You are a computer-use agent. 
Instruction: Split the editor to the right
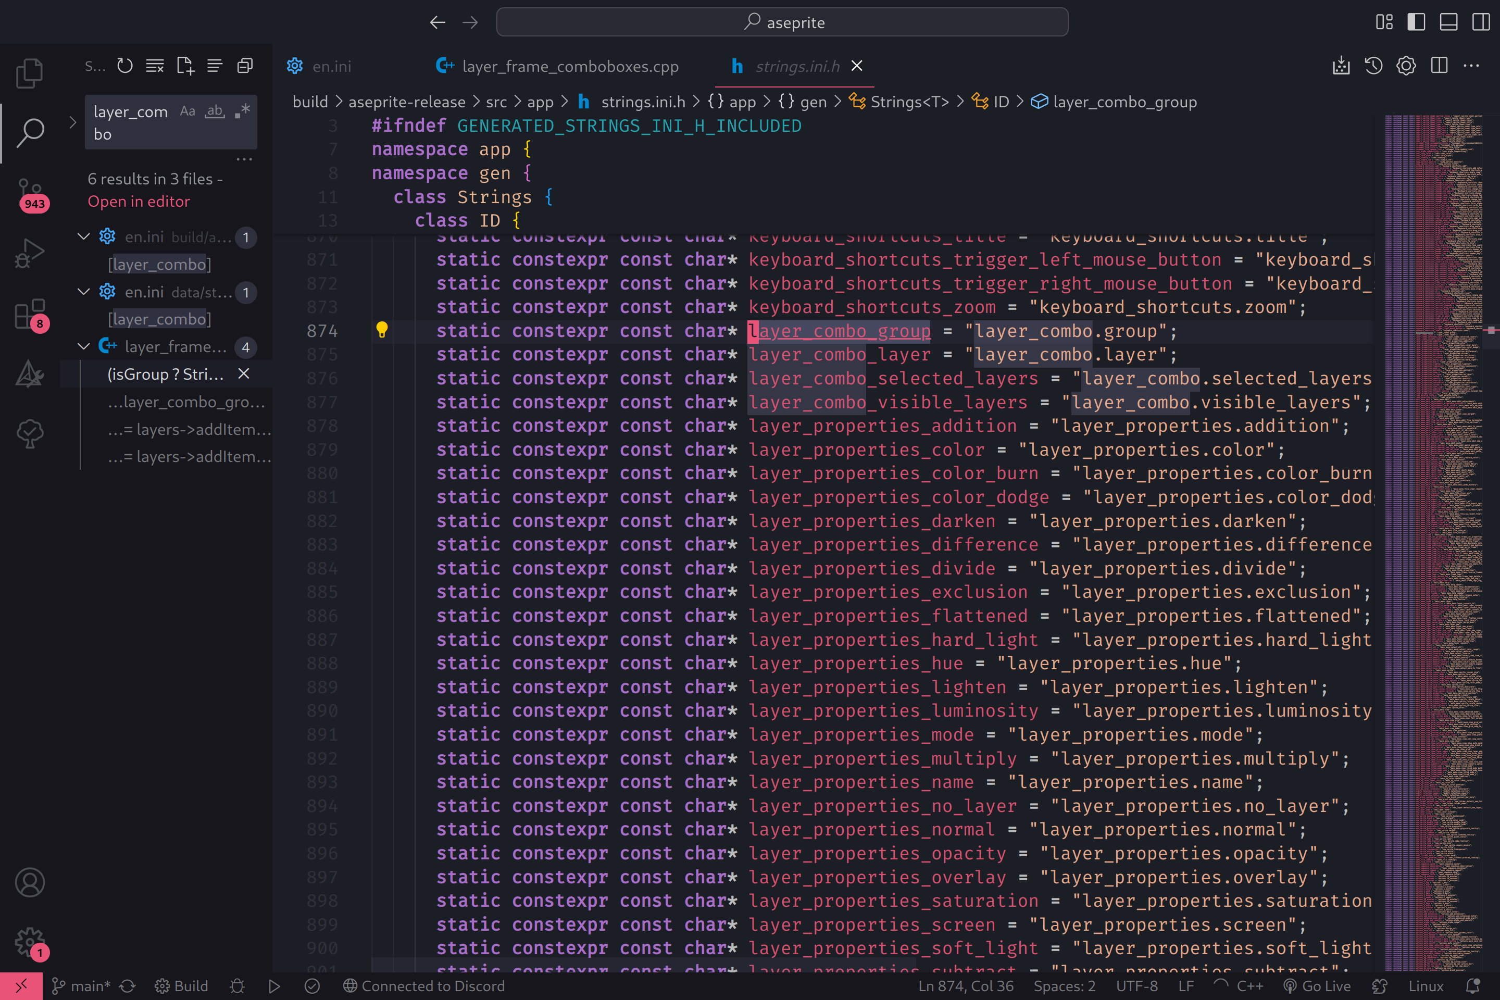click(1439, 66)
